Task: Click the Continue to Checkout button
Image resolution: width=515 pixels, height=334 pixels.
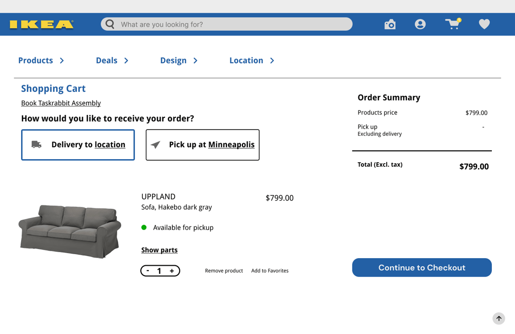Action: (x=422, y=267)
